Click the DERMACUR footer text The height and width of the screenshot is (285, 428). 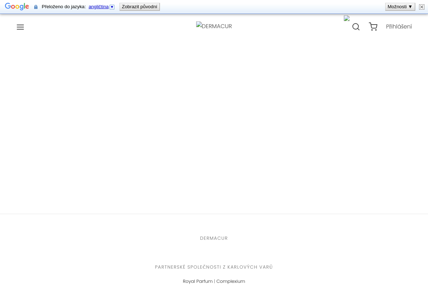pyautogui.click(x=214, y=238)
